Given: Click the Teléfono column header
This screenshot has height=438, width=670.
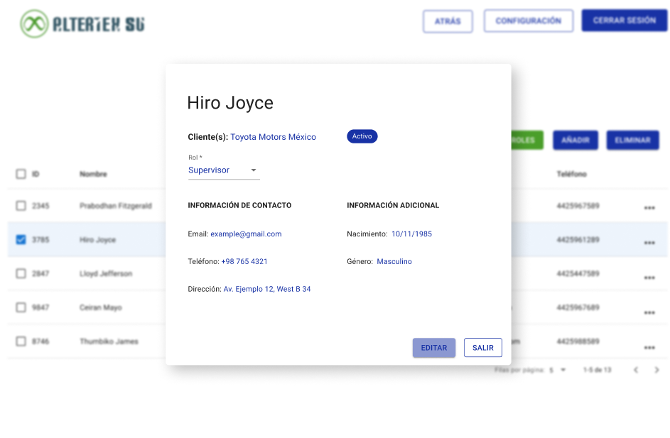Looking at the screenshot, I should [571, 174].
